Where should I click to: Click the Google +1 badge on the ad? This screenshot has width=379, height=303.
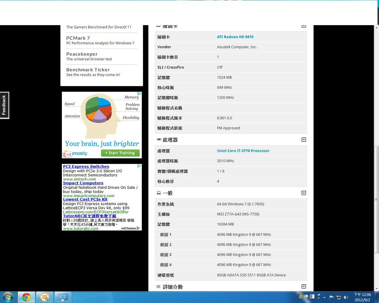pos(67,154)
